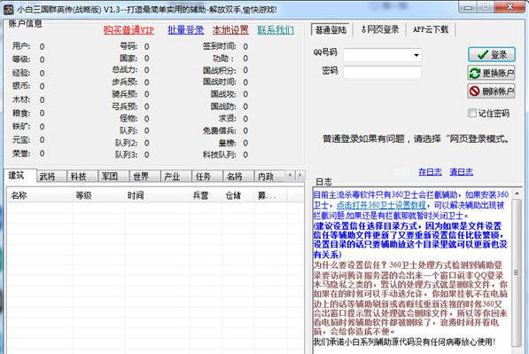Open the 点击打开360卫士设置教程 link in log

pyautogui.click(x=381, y=205)
